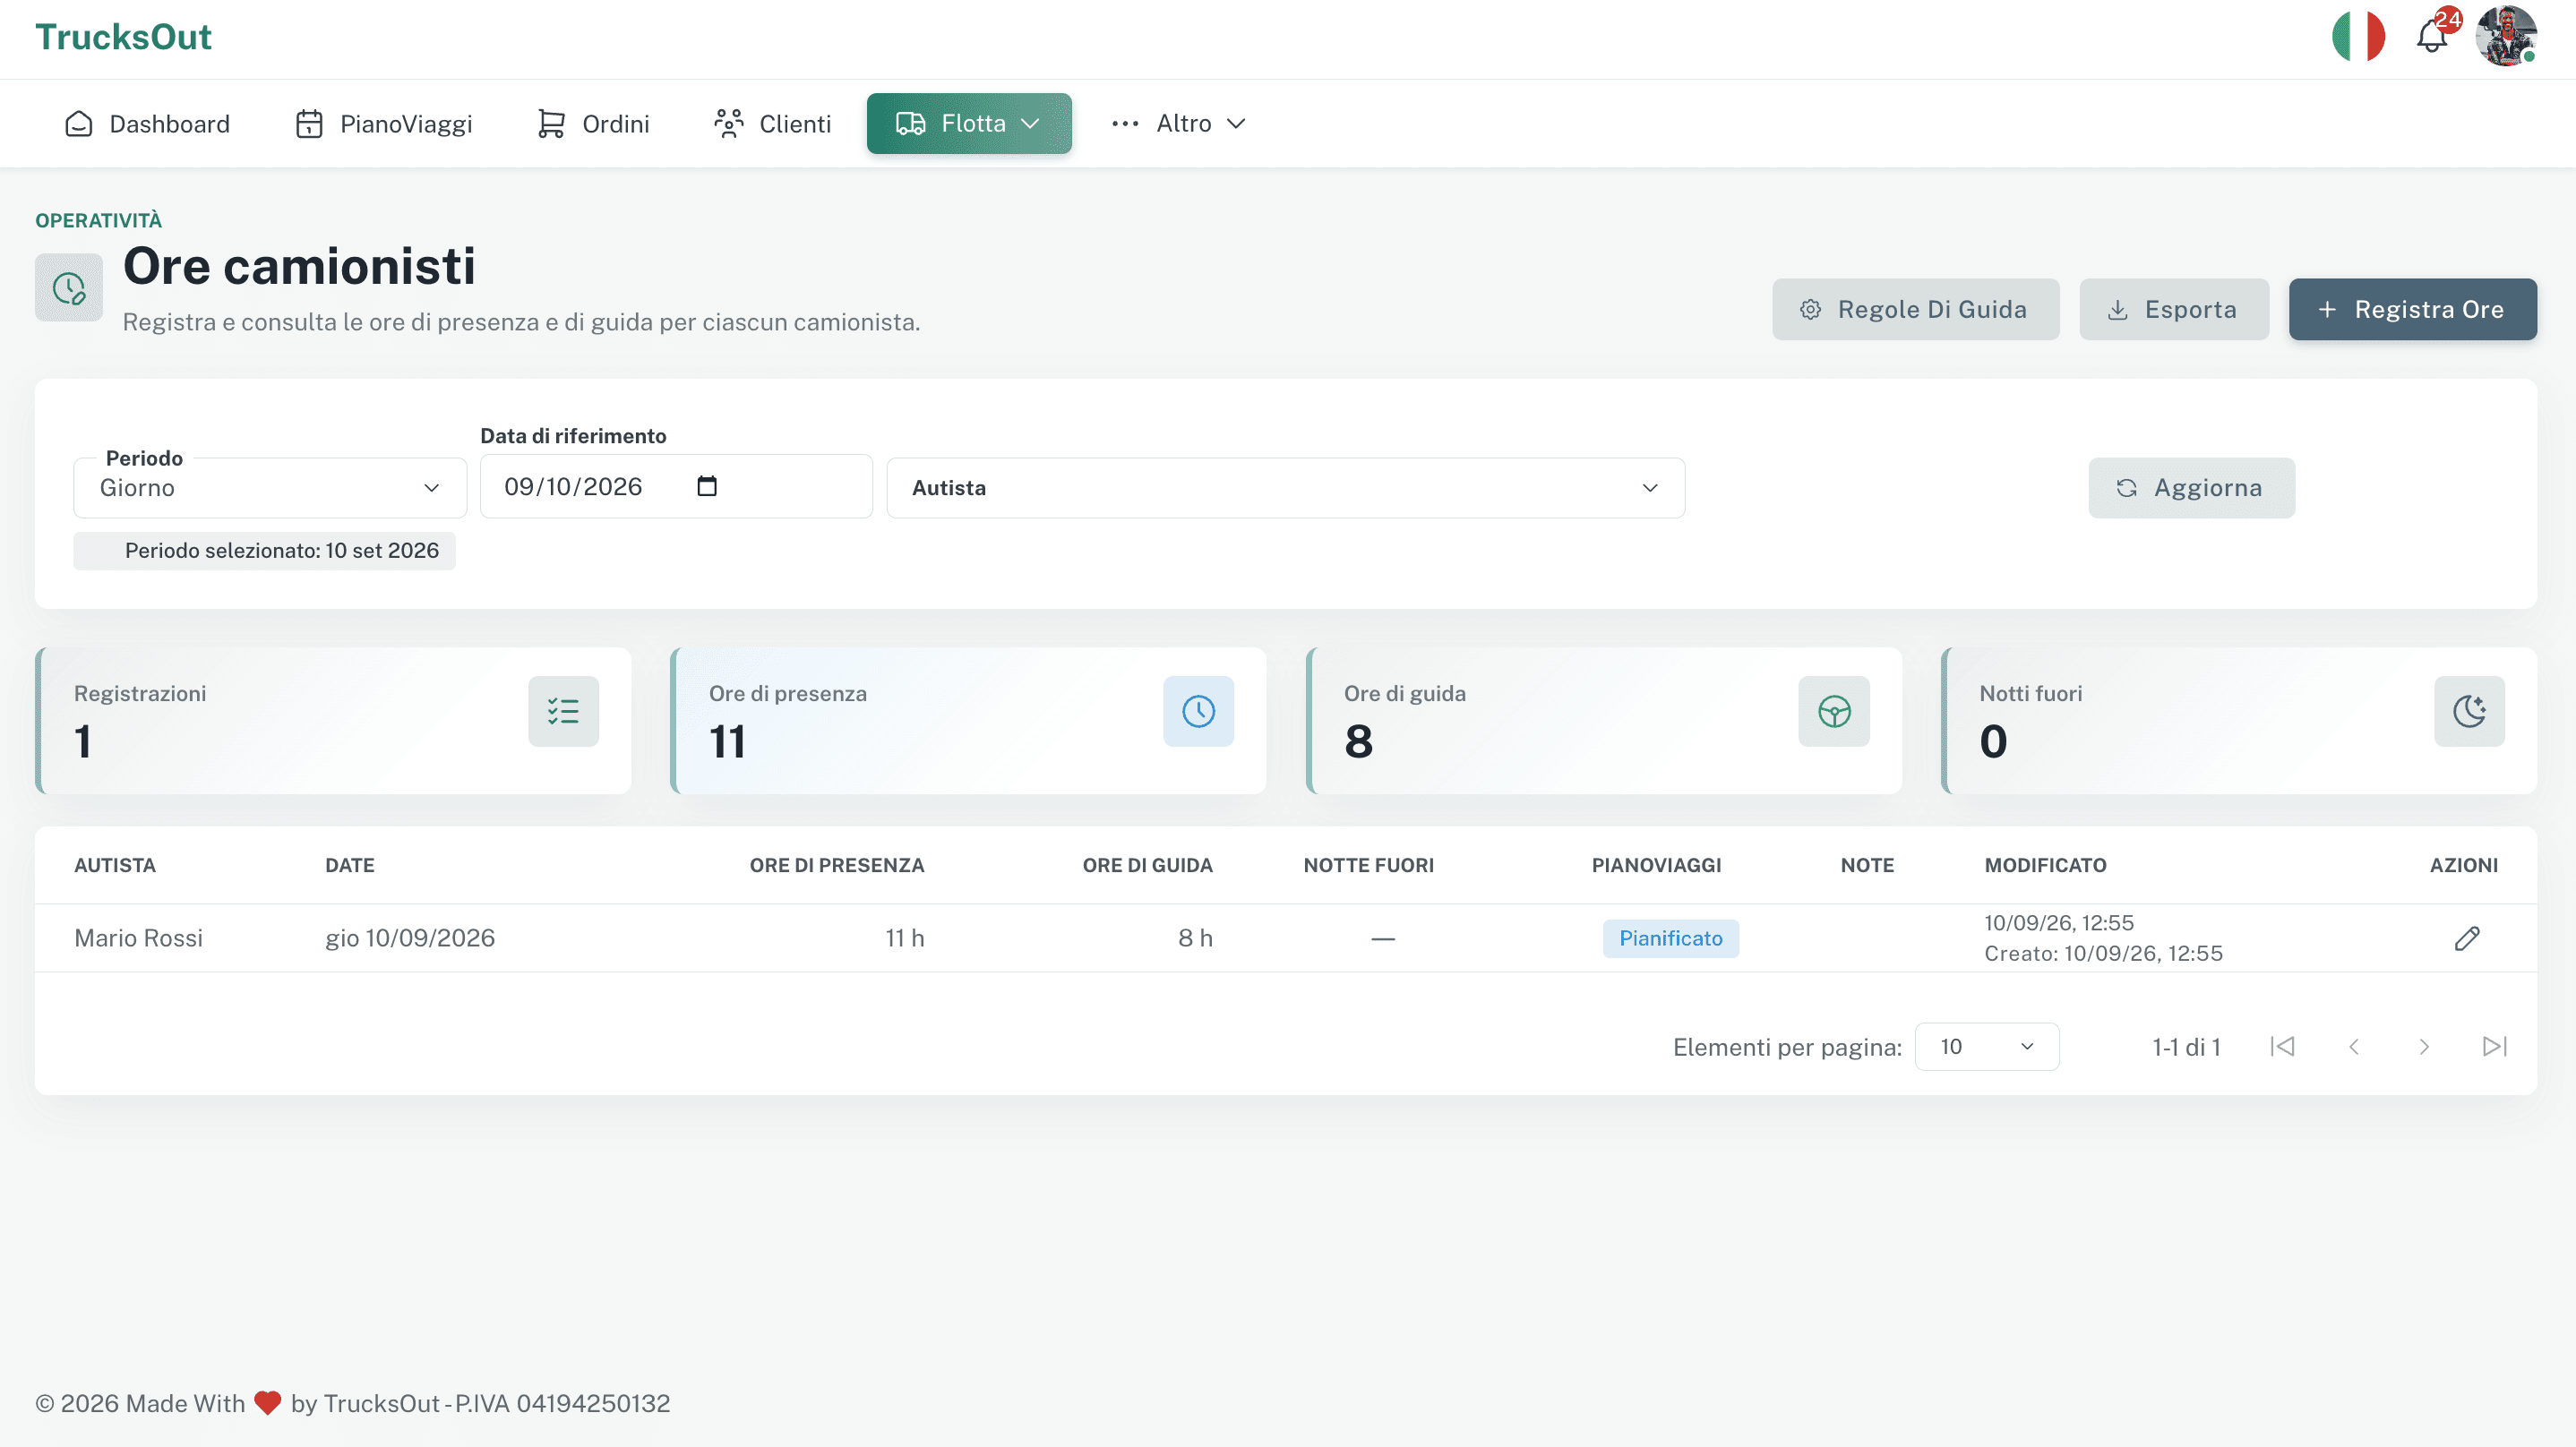Click the Esporta button
2576x1447 pixels.
(2174, 309)
